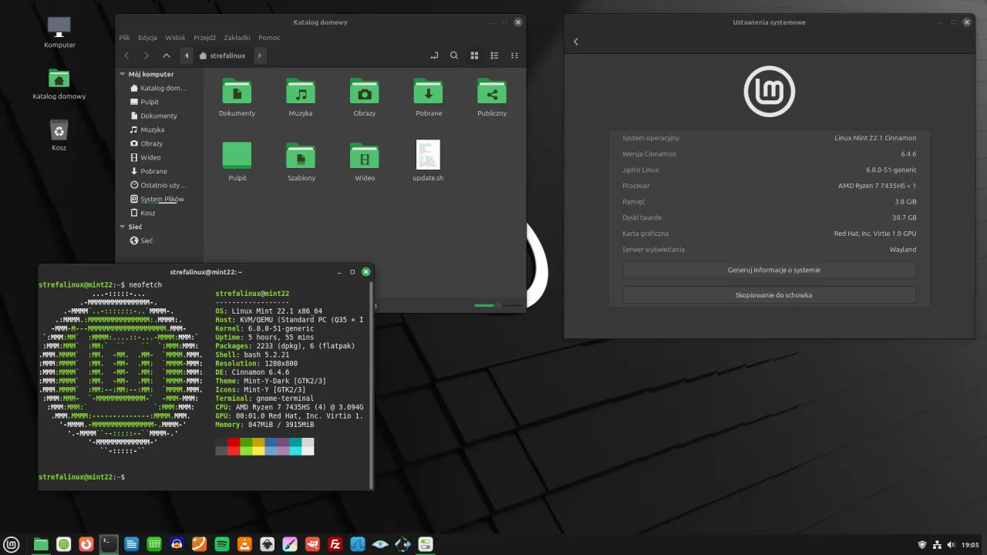Open GIMP from the taskbar
This screenshot has height=555, width=987.
(x=314, y=544)
